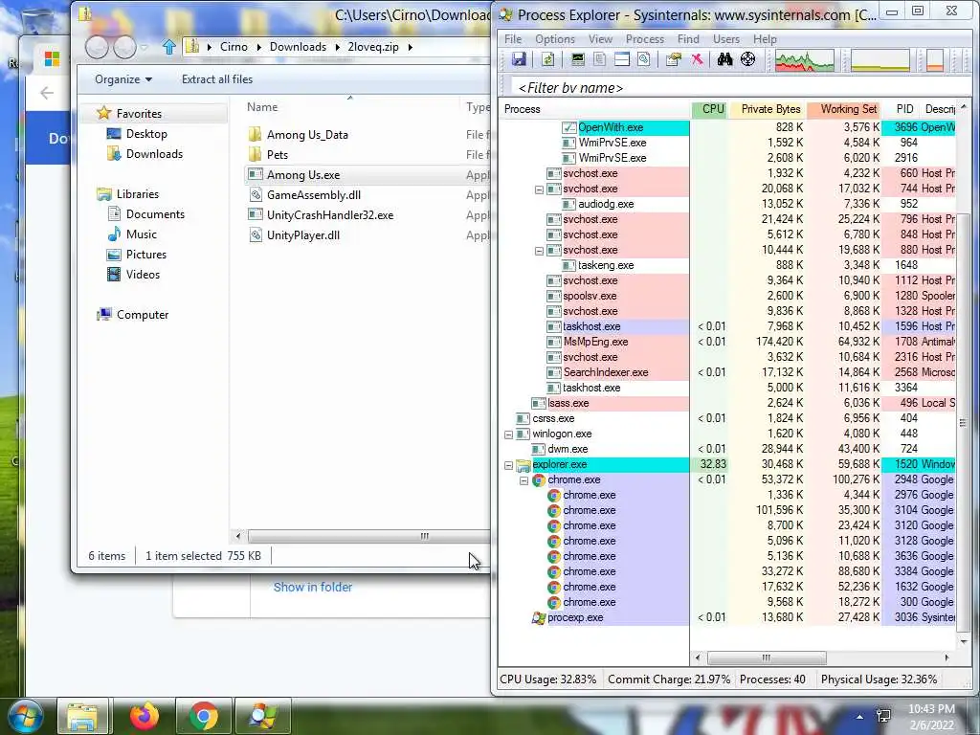Viewport: 980px width, 735px height.
Task: Open the System Information toolbar icon
Action: (577, 59)
